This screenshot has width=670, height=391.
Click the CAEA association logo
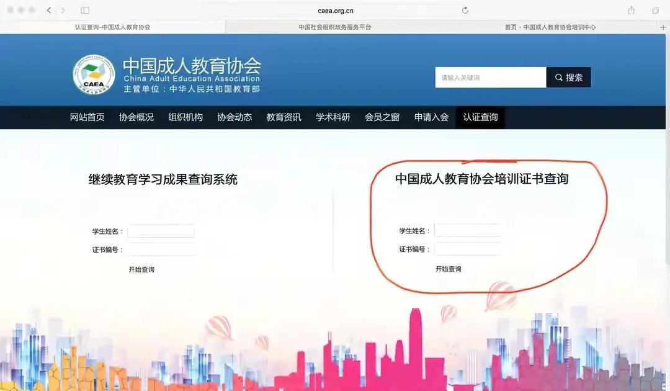coord(92,74)
